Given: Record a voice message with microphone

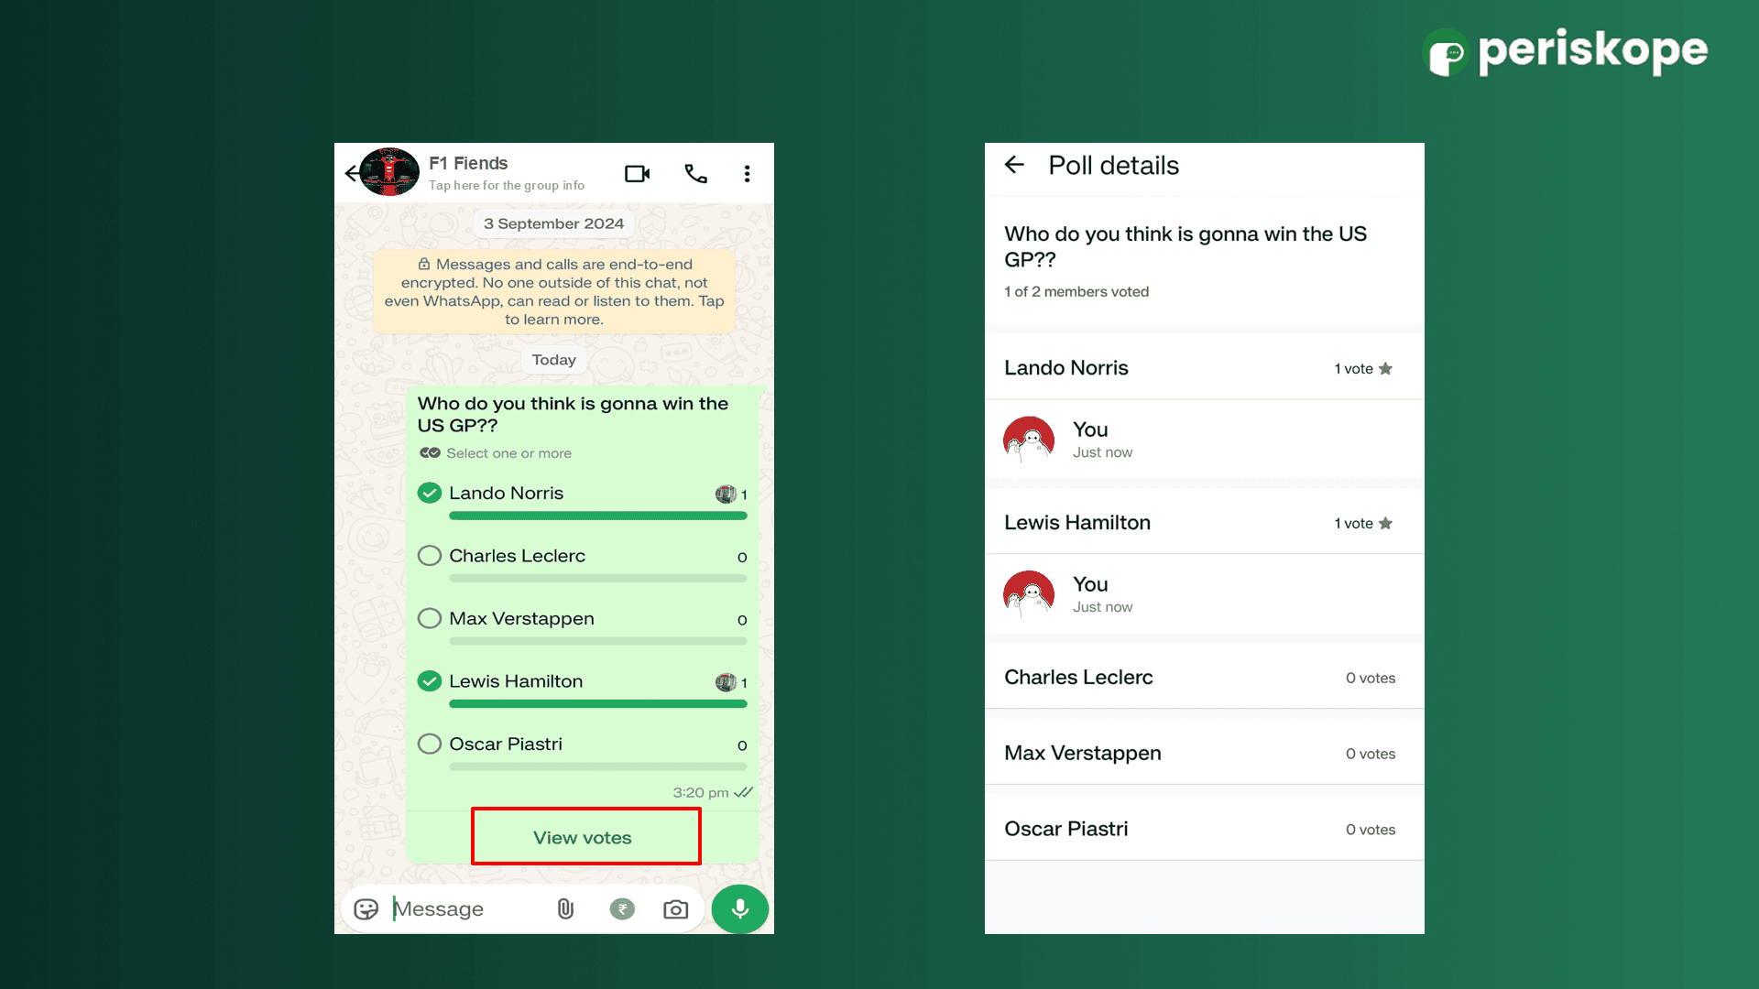Looking at the screenshot, I should pos(739,908).
